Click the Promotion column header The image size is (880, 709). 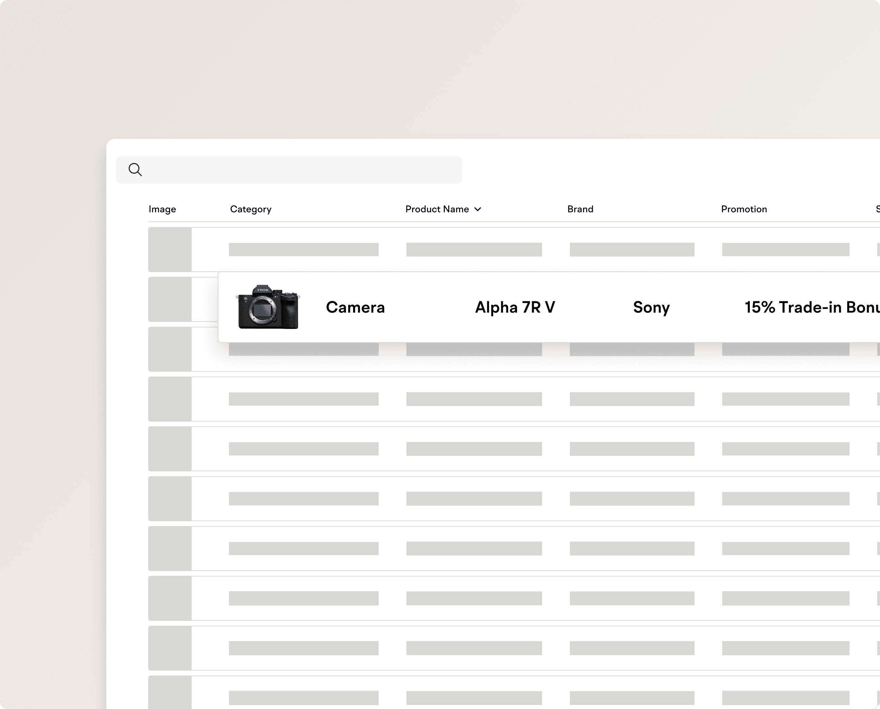(x=743, y=209)
